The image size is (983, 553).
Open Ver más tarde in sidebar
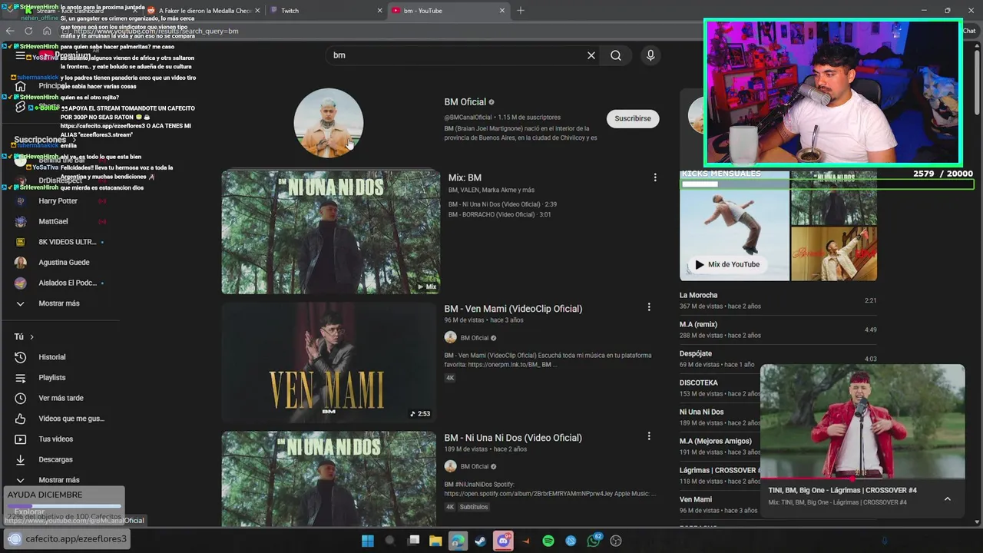click(x=61, y=398)
